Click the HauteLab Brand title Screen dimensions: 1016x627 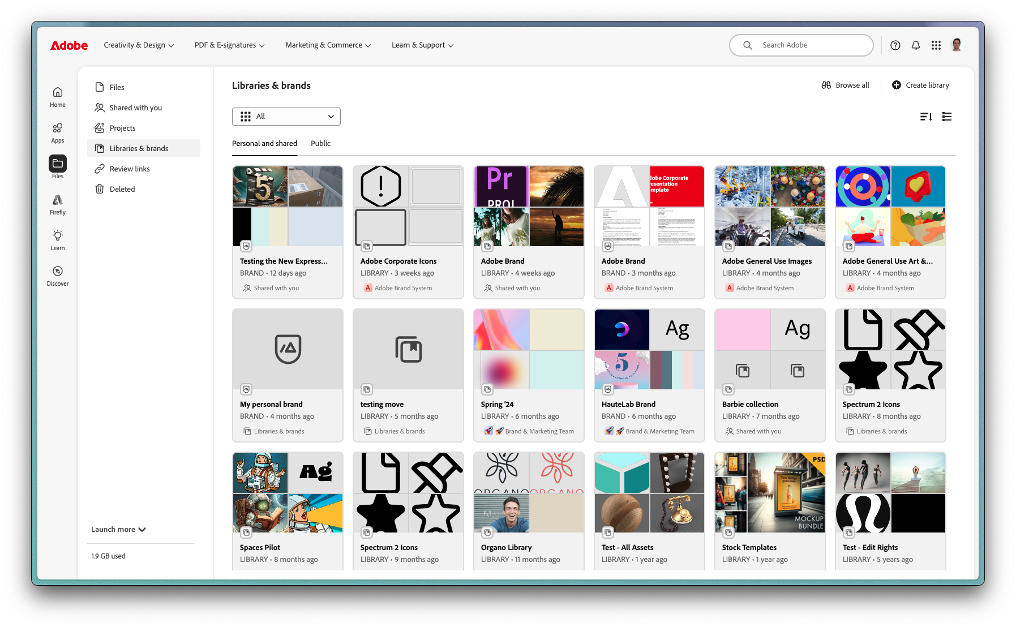[x=628, y=404]
